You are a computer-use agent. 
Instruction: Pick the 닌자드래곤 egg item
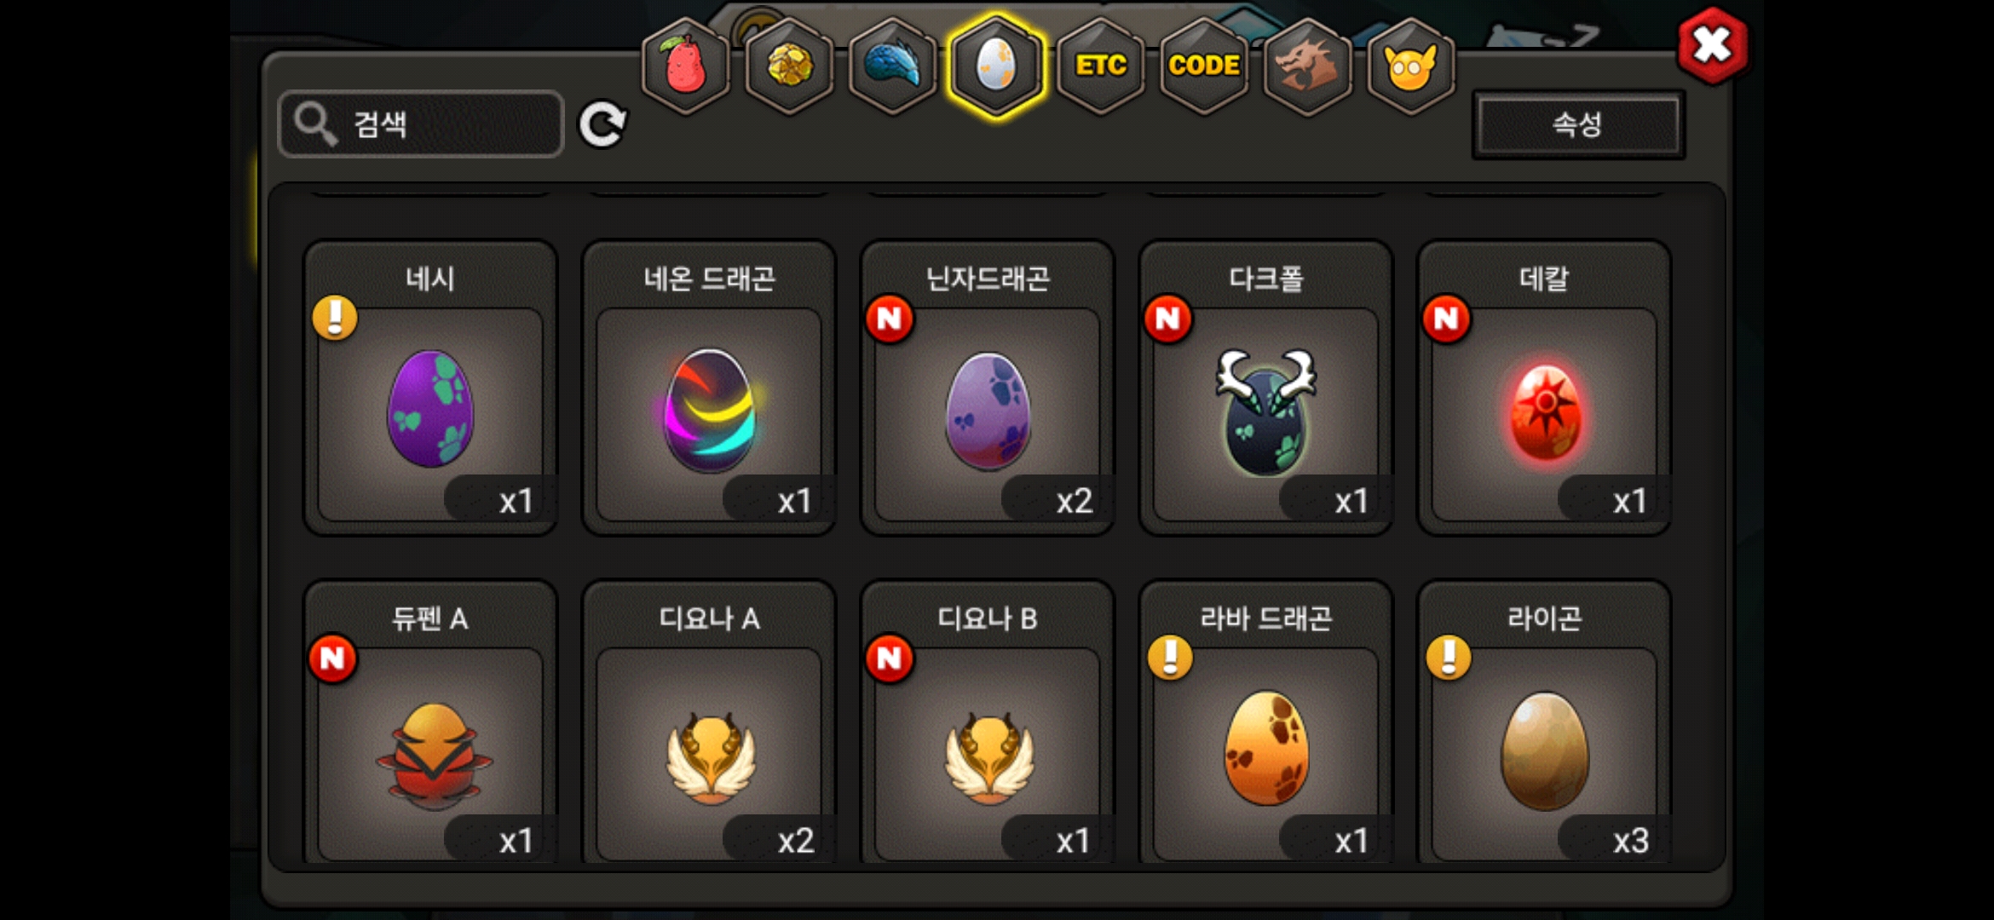coord(988,388)
